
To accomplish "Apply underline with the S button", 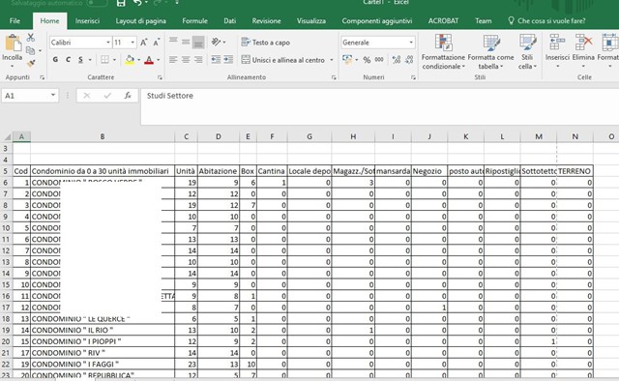I will tap(80, 60).
